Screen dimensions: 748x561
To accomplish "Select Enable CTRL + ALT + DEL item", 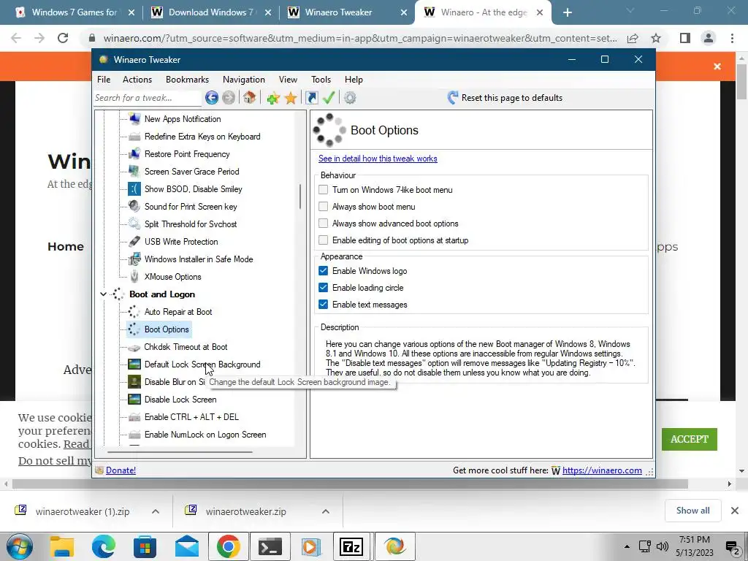I will coord(191,417).
